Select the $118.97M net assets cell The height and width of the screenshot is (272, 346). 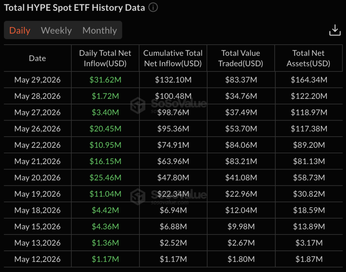coord(309,112)
